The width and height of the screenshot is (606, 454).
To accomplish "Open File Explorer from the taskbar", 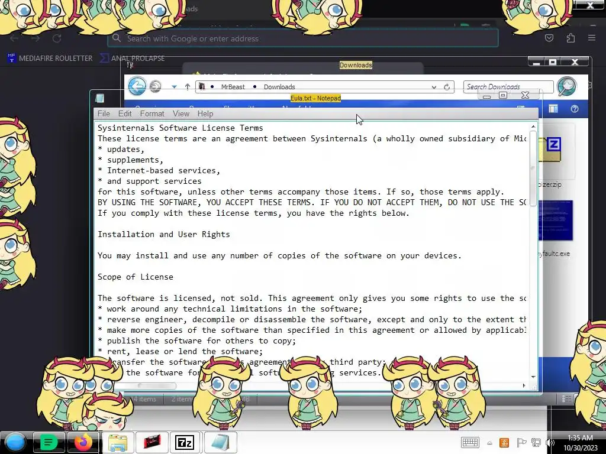I will (x=118, y=442).
